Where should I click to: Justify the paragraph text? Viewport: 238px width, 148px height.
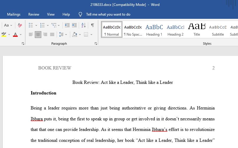coord(52,34)
